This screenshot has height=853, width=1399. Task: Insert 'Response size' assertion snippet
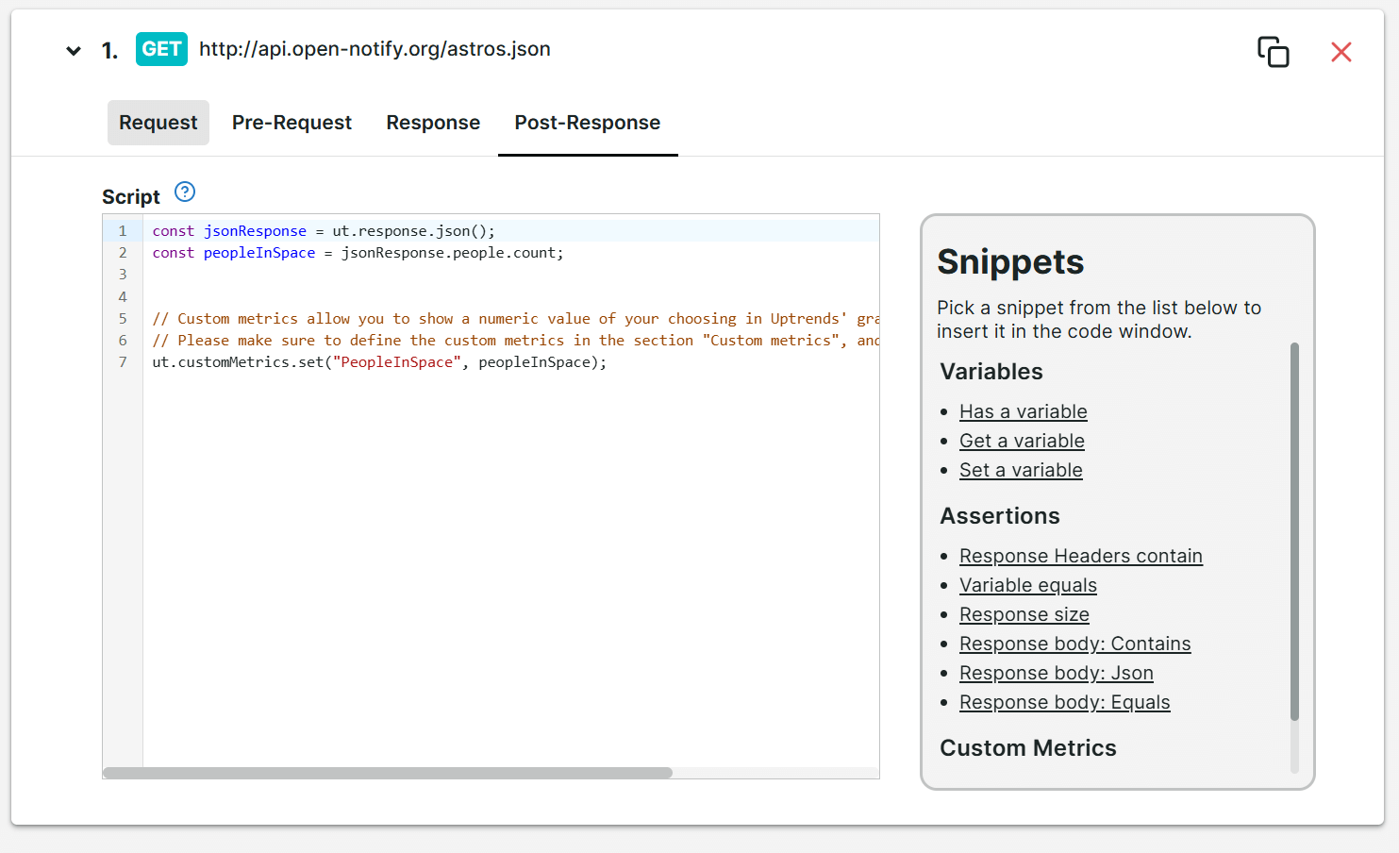[x=1024, y=614]
